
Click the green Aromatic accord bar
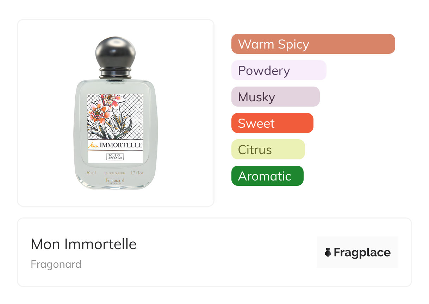tap(267, 176)
